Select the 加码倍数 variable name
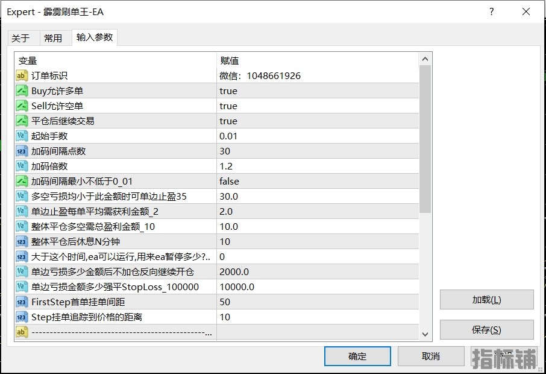This screenshot has width=546, height=374. (49, 166)
